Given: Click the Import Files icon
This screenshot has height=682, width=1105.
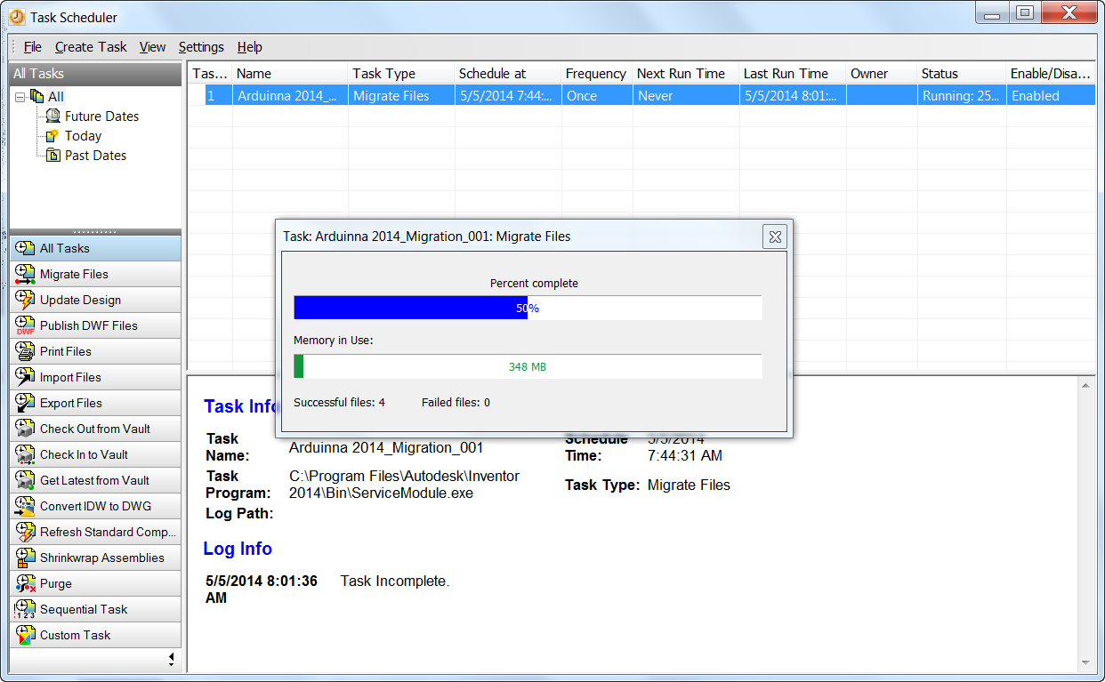Looking at the screenshot, I should coord(25,377).
